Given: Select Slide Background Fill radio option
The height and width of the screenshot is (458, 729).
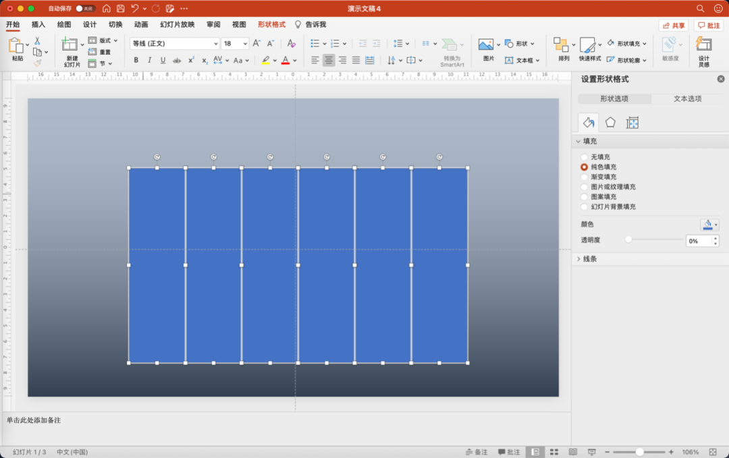Looking at the screenshot, I should 585,206.
